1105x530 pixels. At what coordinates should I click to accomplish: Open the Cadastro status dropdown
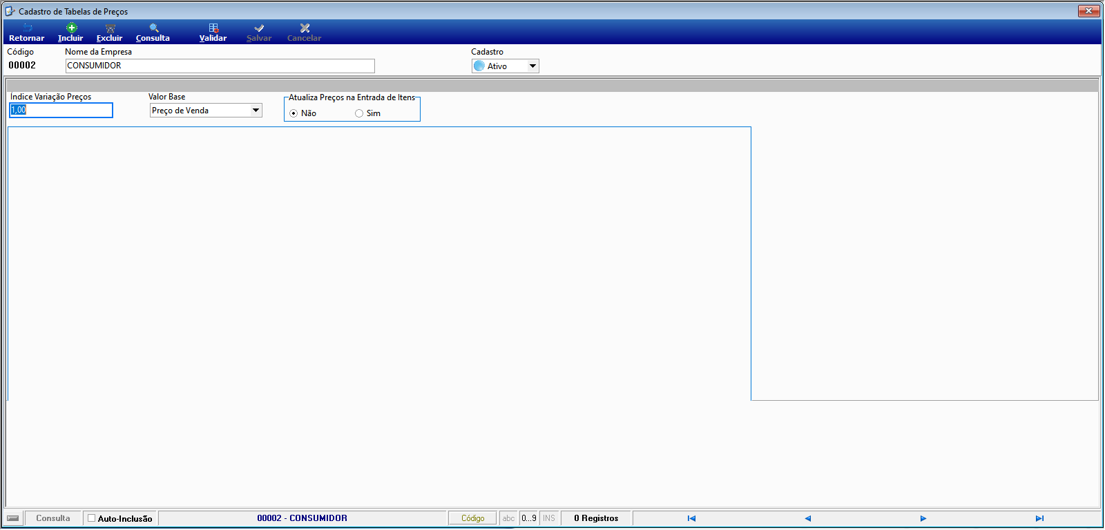coord(532,66)
